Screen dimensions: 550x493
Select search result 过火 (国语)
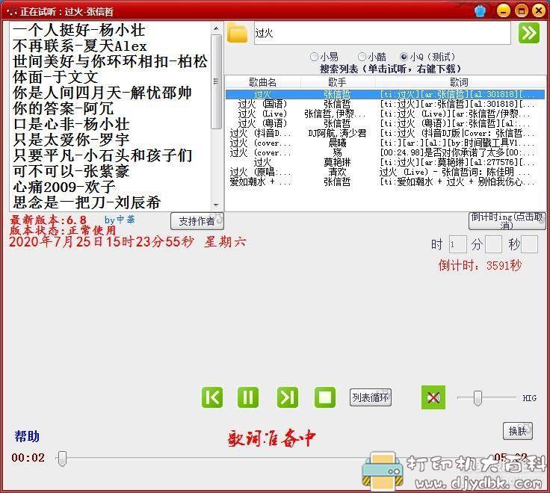tap(385, 104)
